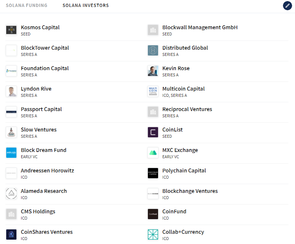Viewport: 295px width, 244px height.
Task: Visit the CoinShares Ventures page
Action: pyautogui.click(x=47, y=232)
